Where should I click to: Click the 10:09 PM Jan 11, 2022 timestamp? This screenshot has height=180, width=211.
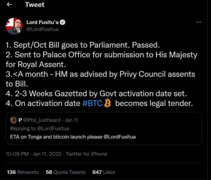pyautogui.click(x=34, y=154)
